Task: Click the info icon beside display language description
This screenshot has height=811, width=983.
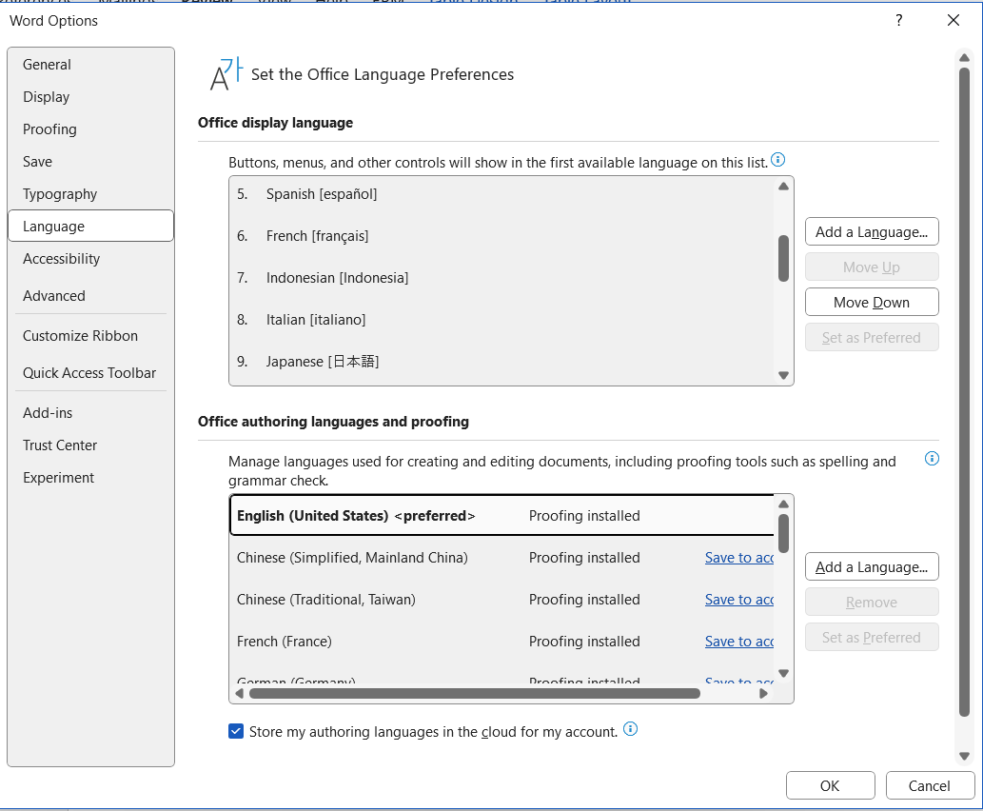Action: (x=777, y=160)
